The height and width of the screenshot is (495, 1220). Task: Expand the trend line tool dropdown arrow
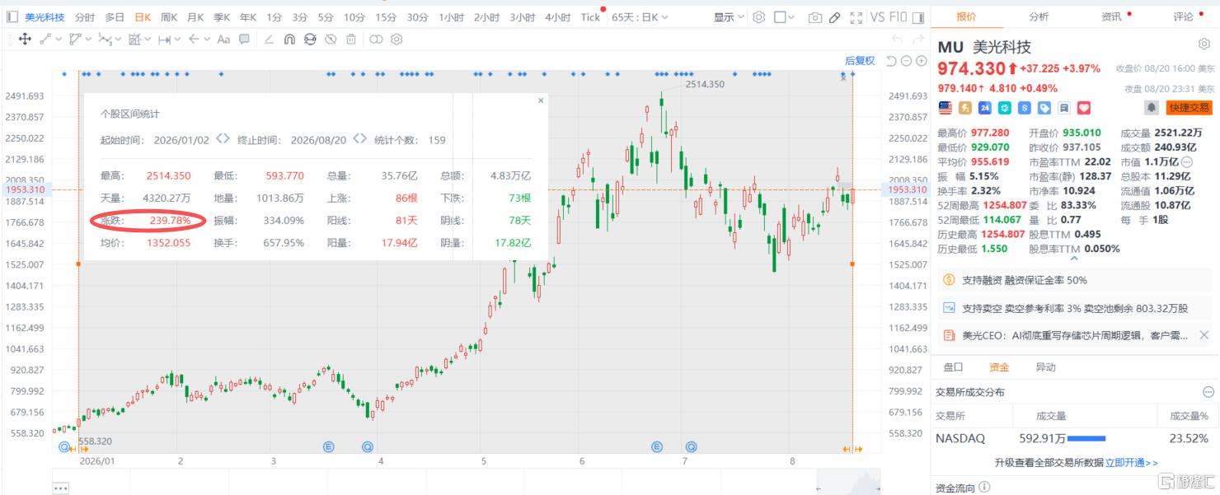59,39
